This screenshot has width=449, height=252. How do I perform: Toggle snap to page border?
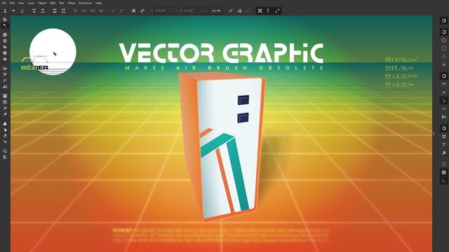[x=443, y=164]
